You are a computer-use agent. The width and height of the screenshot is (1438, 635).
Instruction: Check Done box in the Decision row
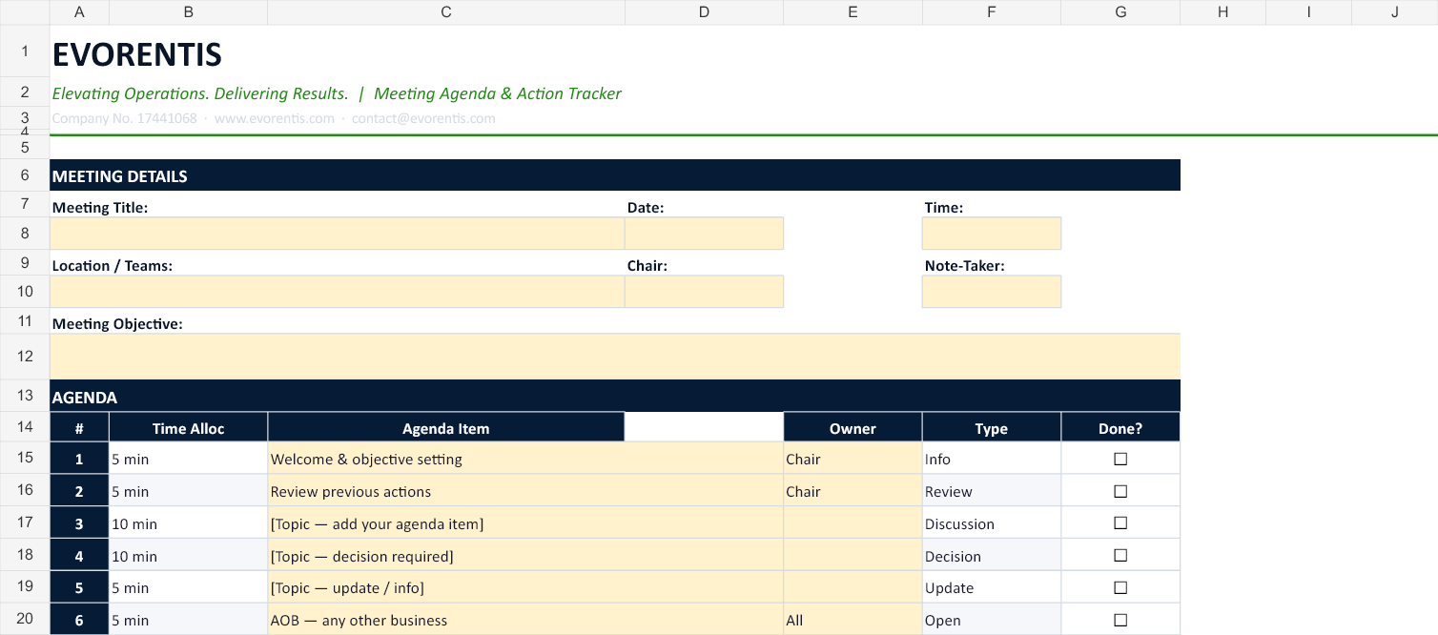click(x=1120, y=556)
